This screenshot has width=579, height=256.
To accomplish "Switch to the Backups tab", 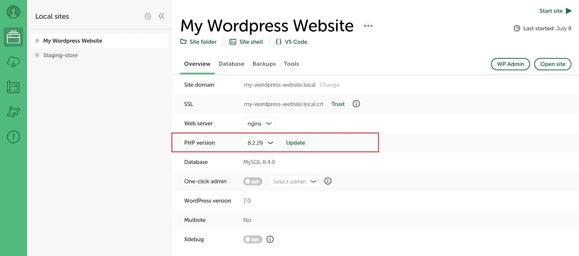I will coord(264,64).
